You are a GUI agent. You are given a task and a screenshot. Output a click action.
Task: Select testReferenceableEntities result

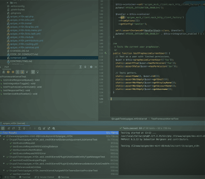pos(27,167)
